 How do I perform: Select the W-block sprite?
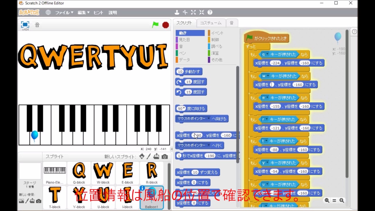pyautogui.click(x=103, y=173)
